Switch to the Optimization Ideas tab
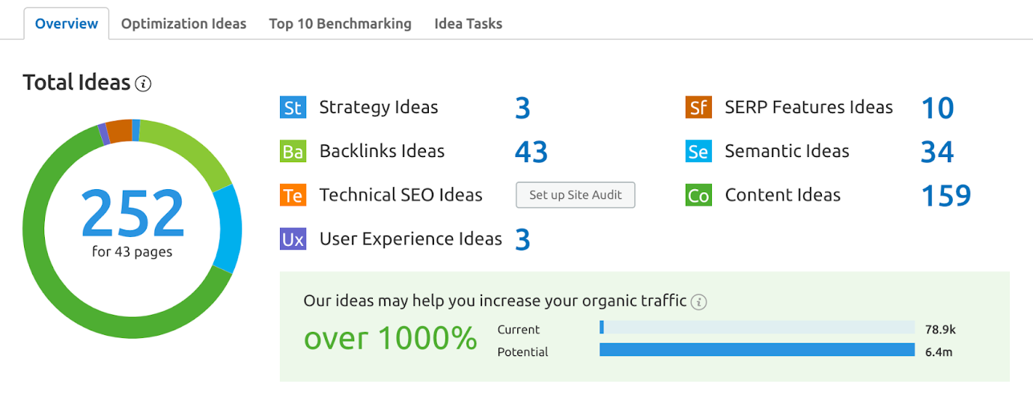 click(183, 24)
